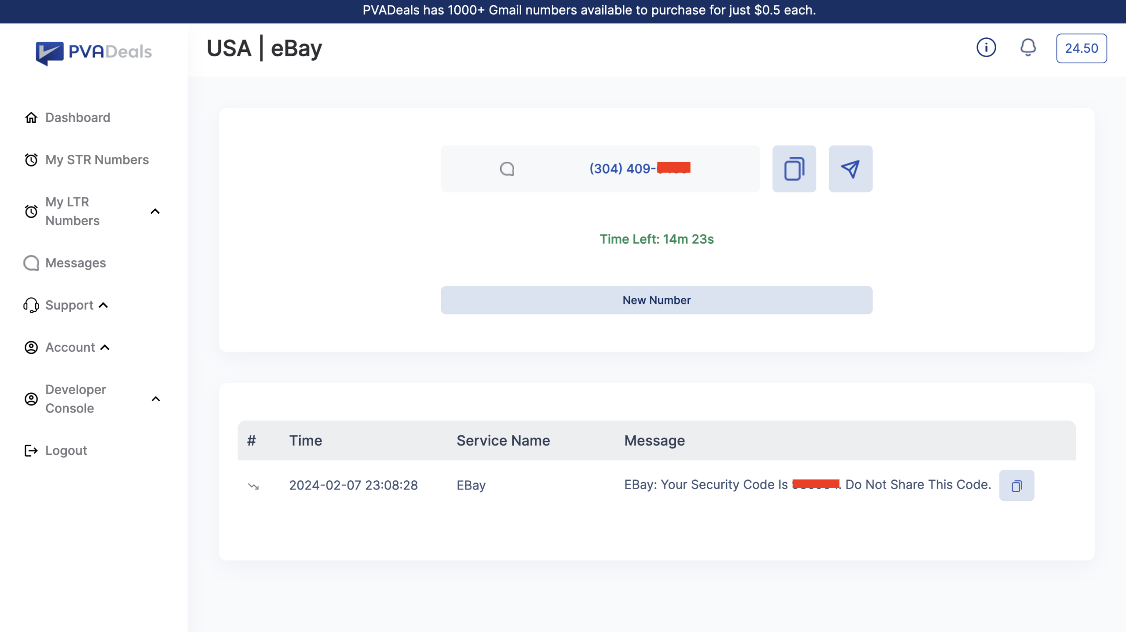Open the info icon in header
Screen dimensions: 1126x632
[986, 47]
